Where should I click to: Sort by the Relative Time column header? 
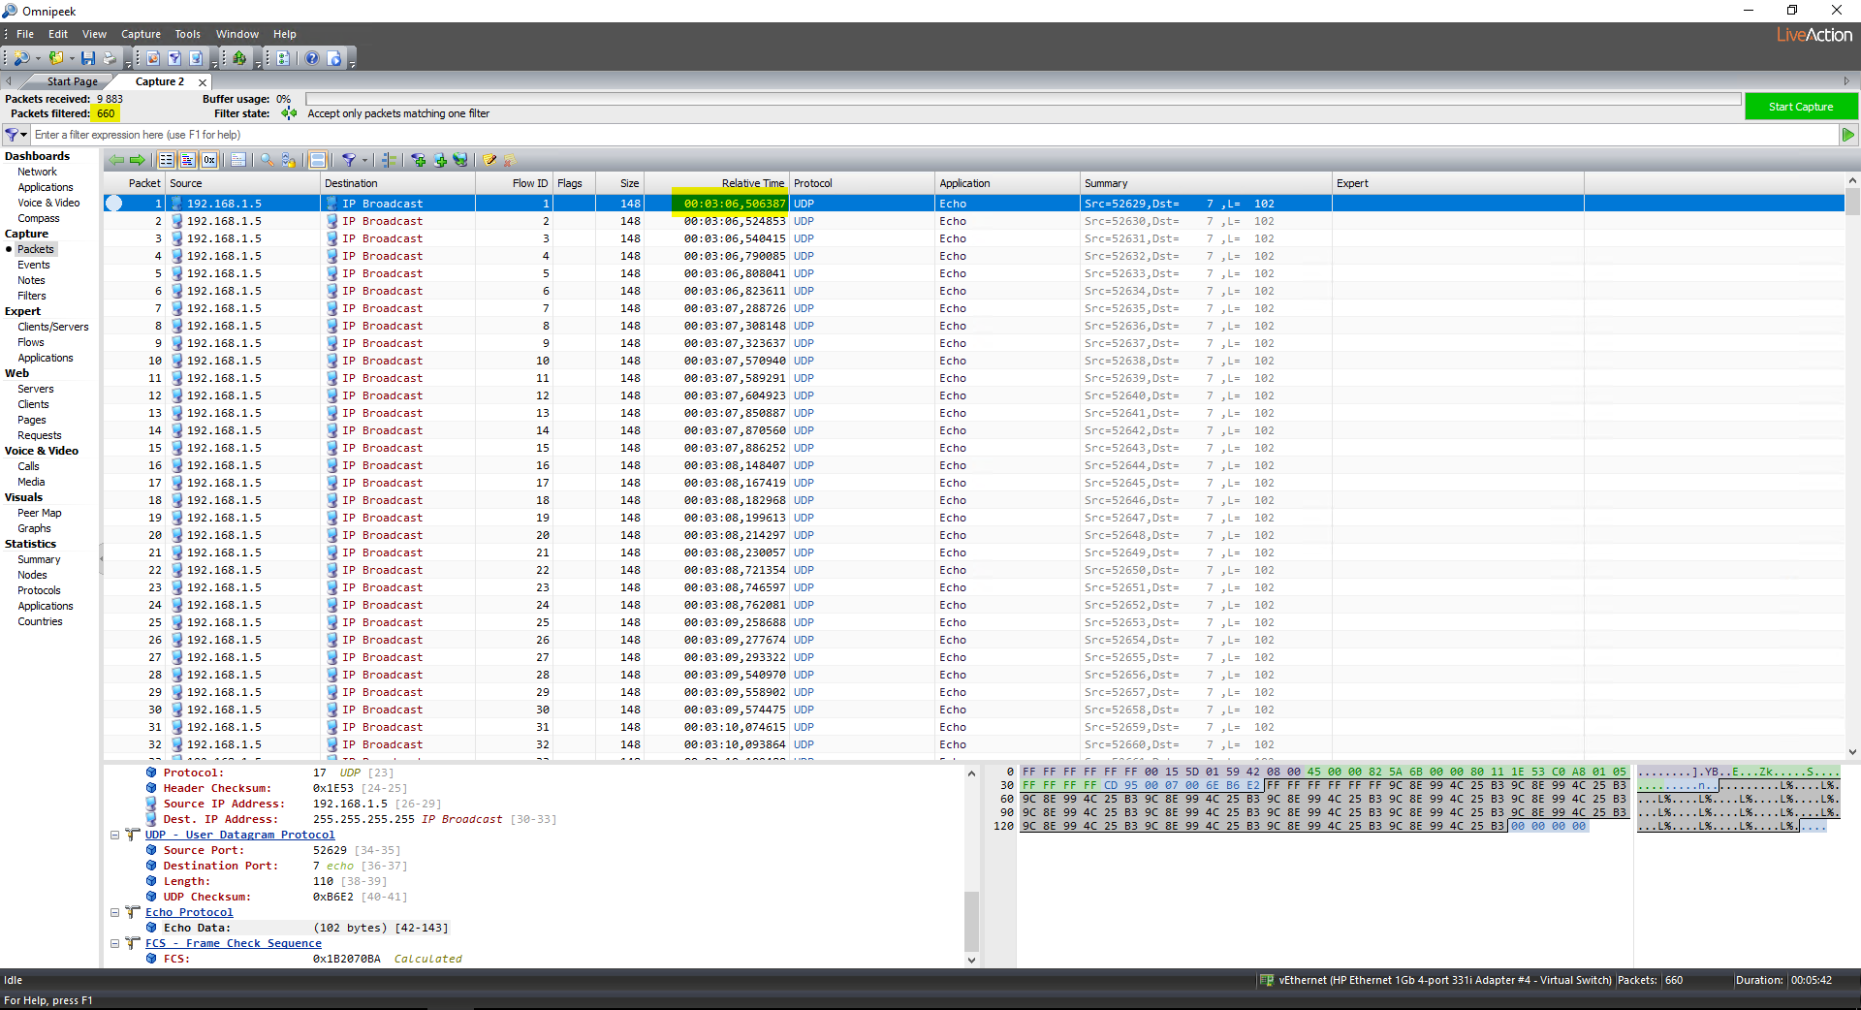pyautogui.click(x=717, y=183)
